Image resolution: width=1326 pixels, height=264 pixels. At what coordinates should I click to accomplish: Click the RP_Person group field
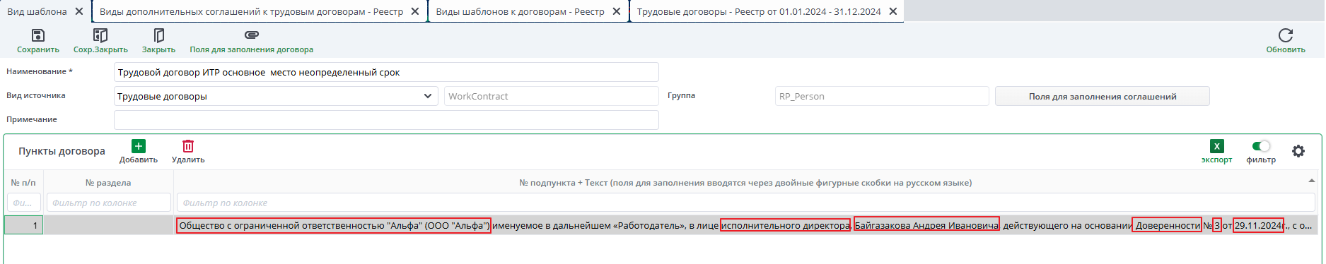[x=882, y=96]
